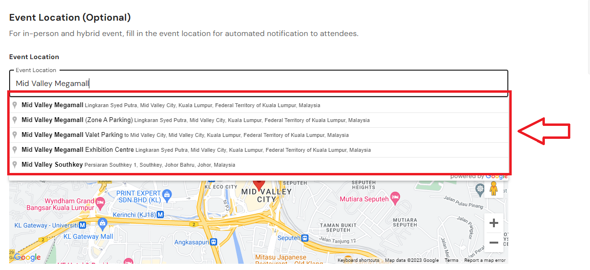Select the PRINT EXPERT SDN BHD marker
The width and height of the screenshot is (590, 270).
pyautogui.click(x=167, y=195)
